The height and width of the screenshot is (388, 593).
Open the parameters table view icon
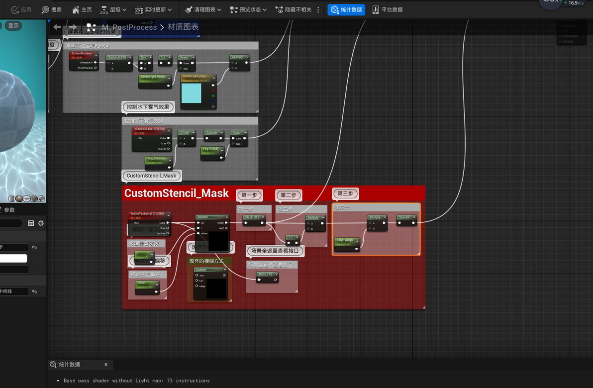(x=31, y=223)
